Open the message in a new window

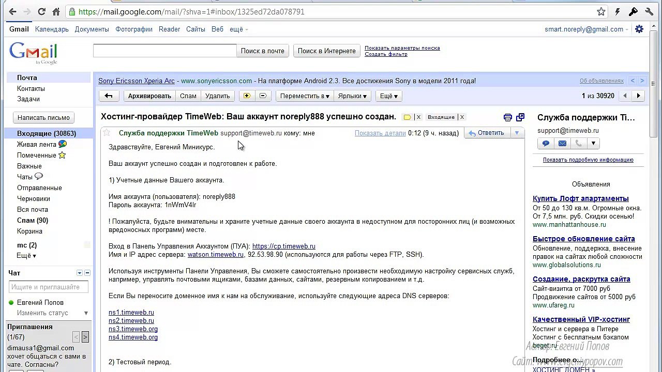(520, 117)
